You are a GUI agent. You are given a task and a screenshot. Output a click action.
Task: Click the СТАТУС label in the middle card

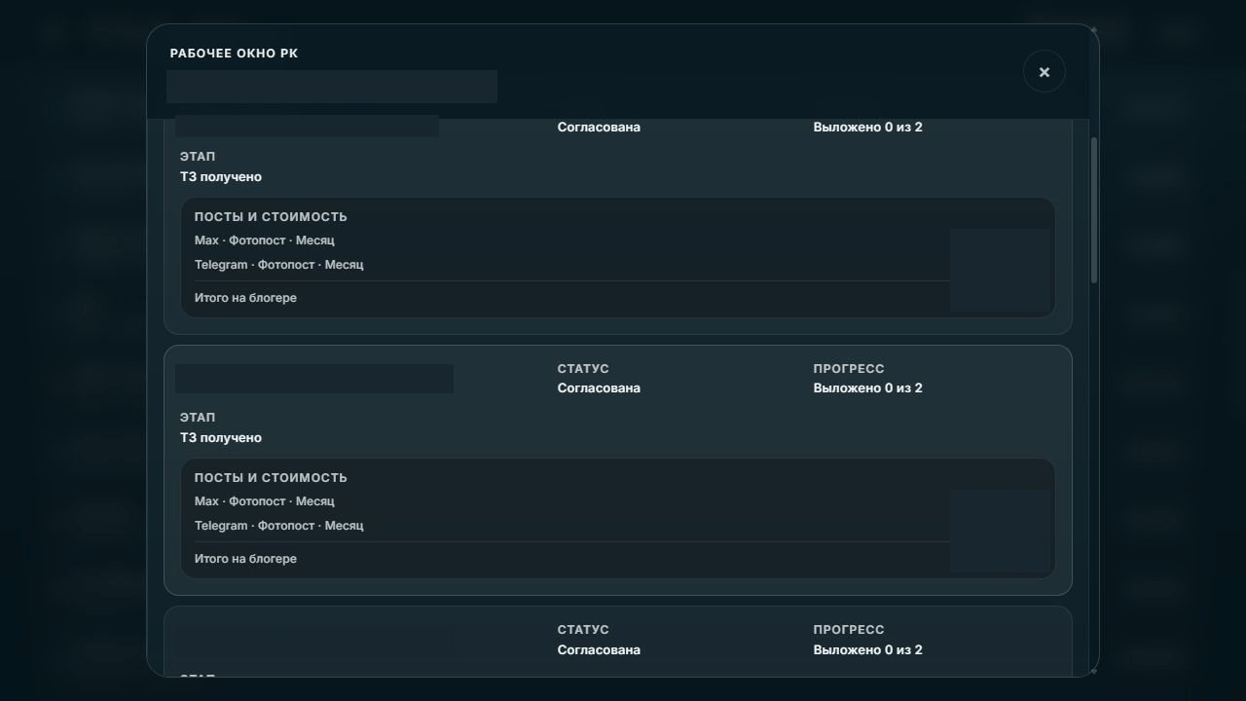tap(583, 369)
